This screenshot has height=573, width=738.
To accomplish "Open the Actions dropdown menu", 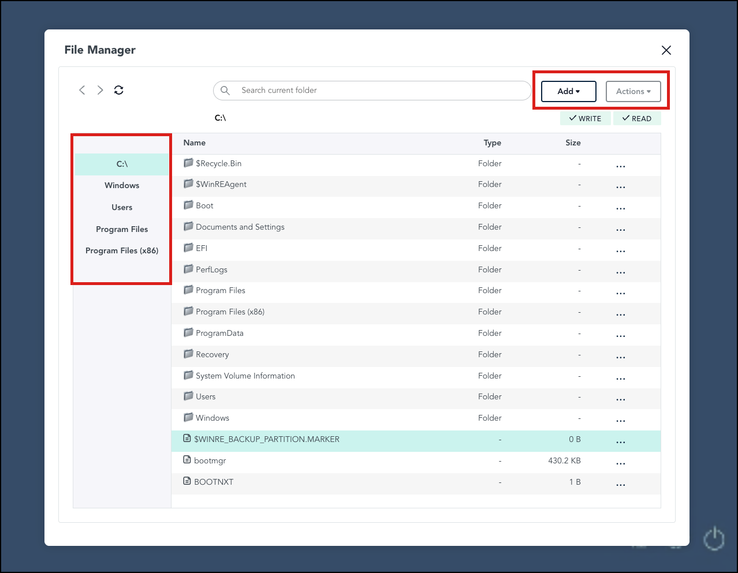I will (x=633, y=91).
